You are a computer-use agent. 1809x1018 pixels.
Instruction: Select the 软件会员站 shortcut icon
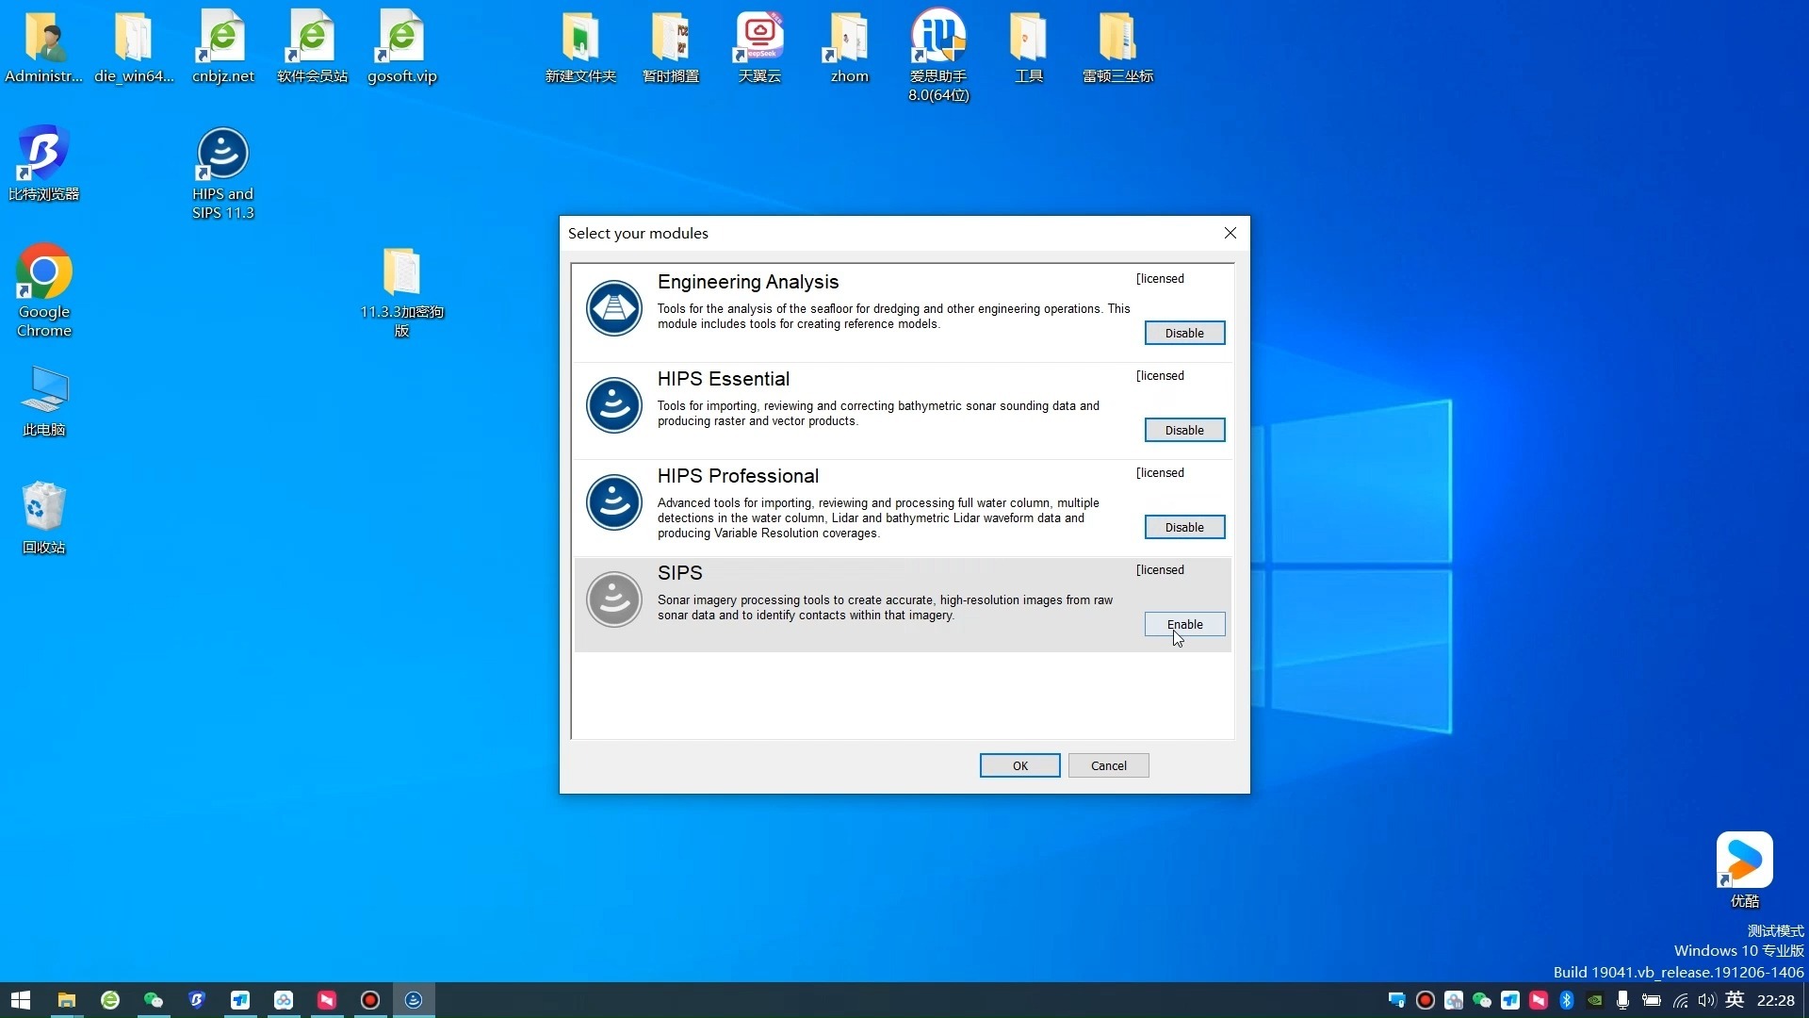coord(313,47)
